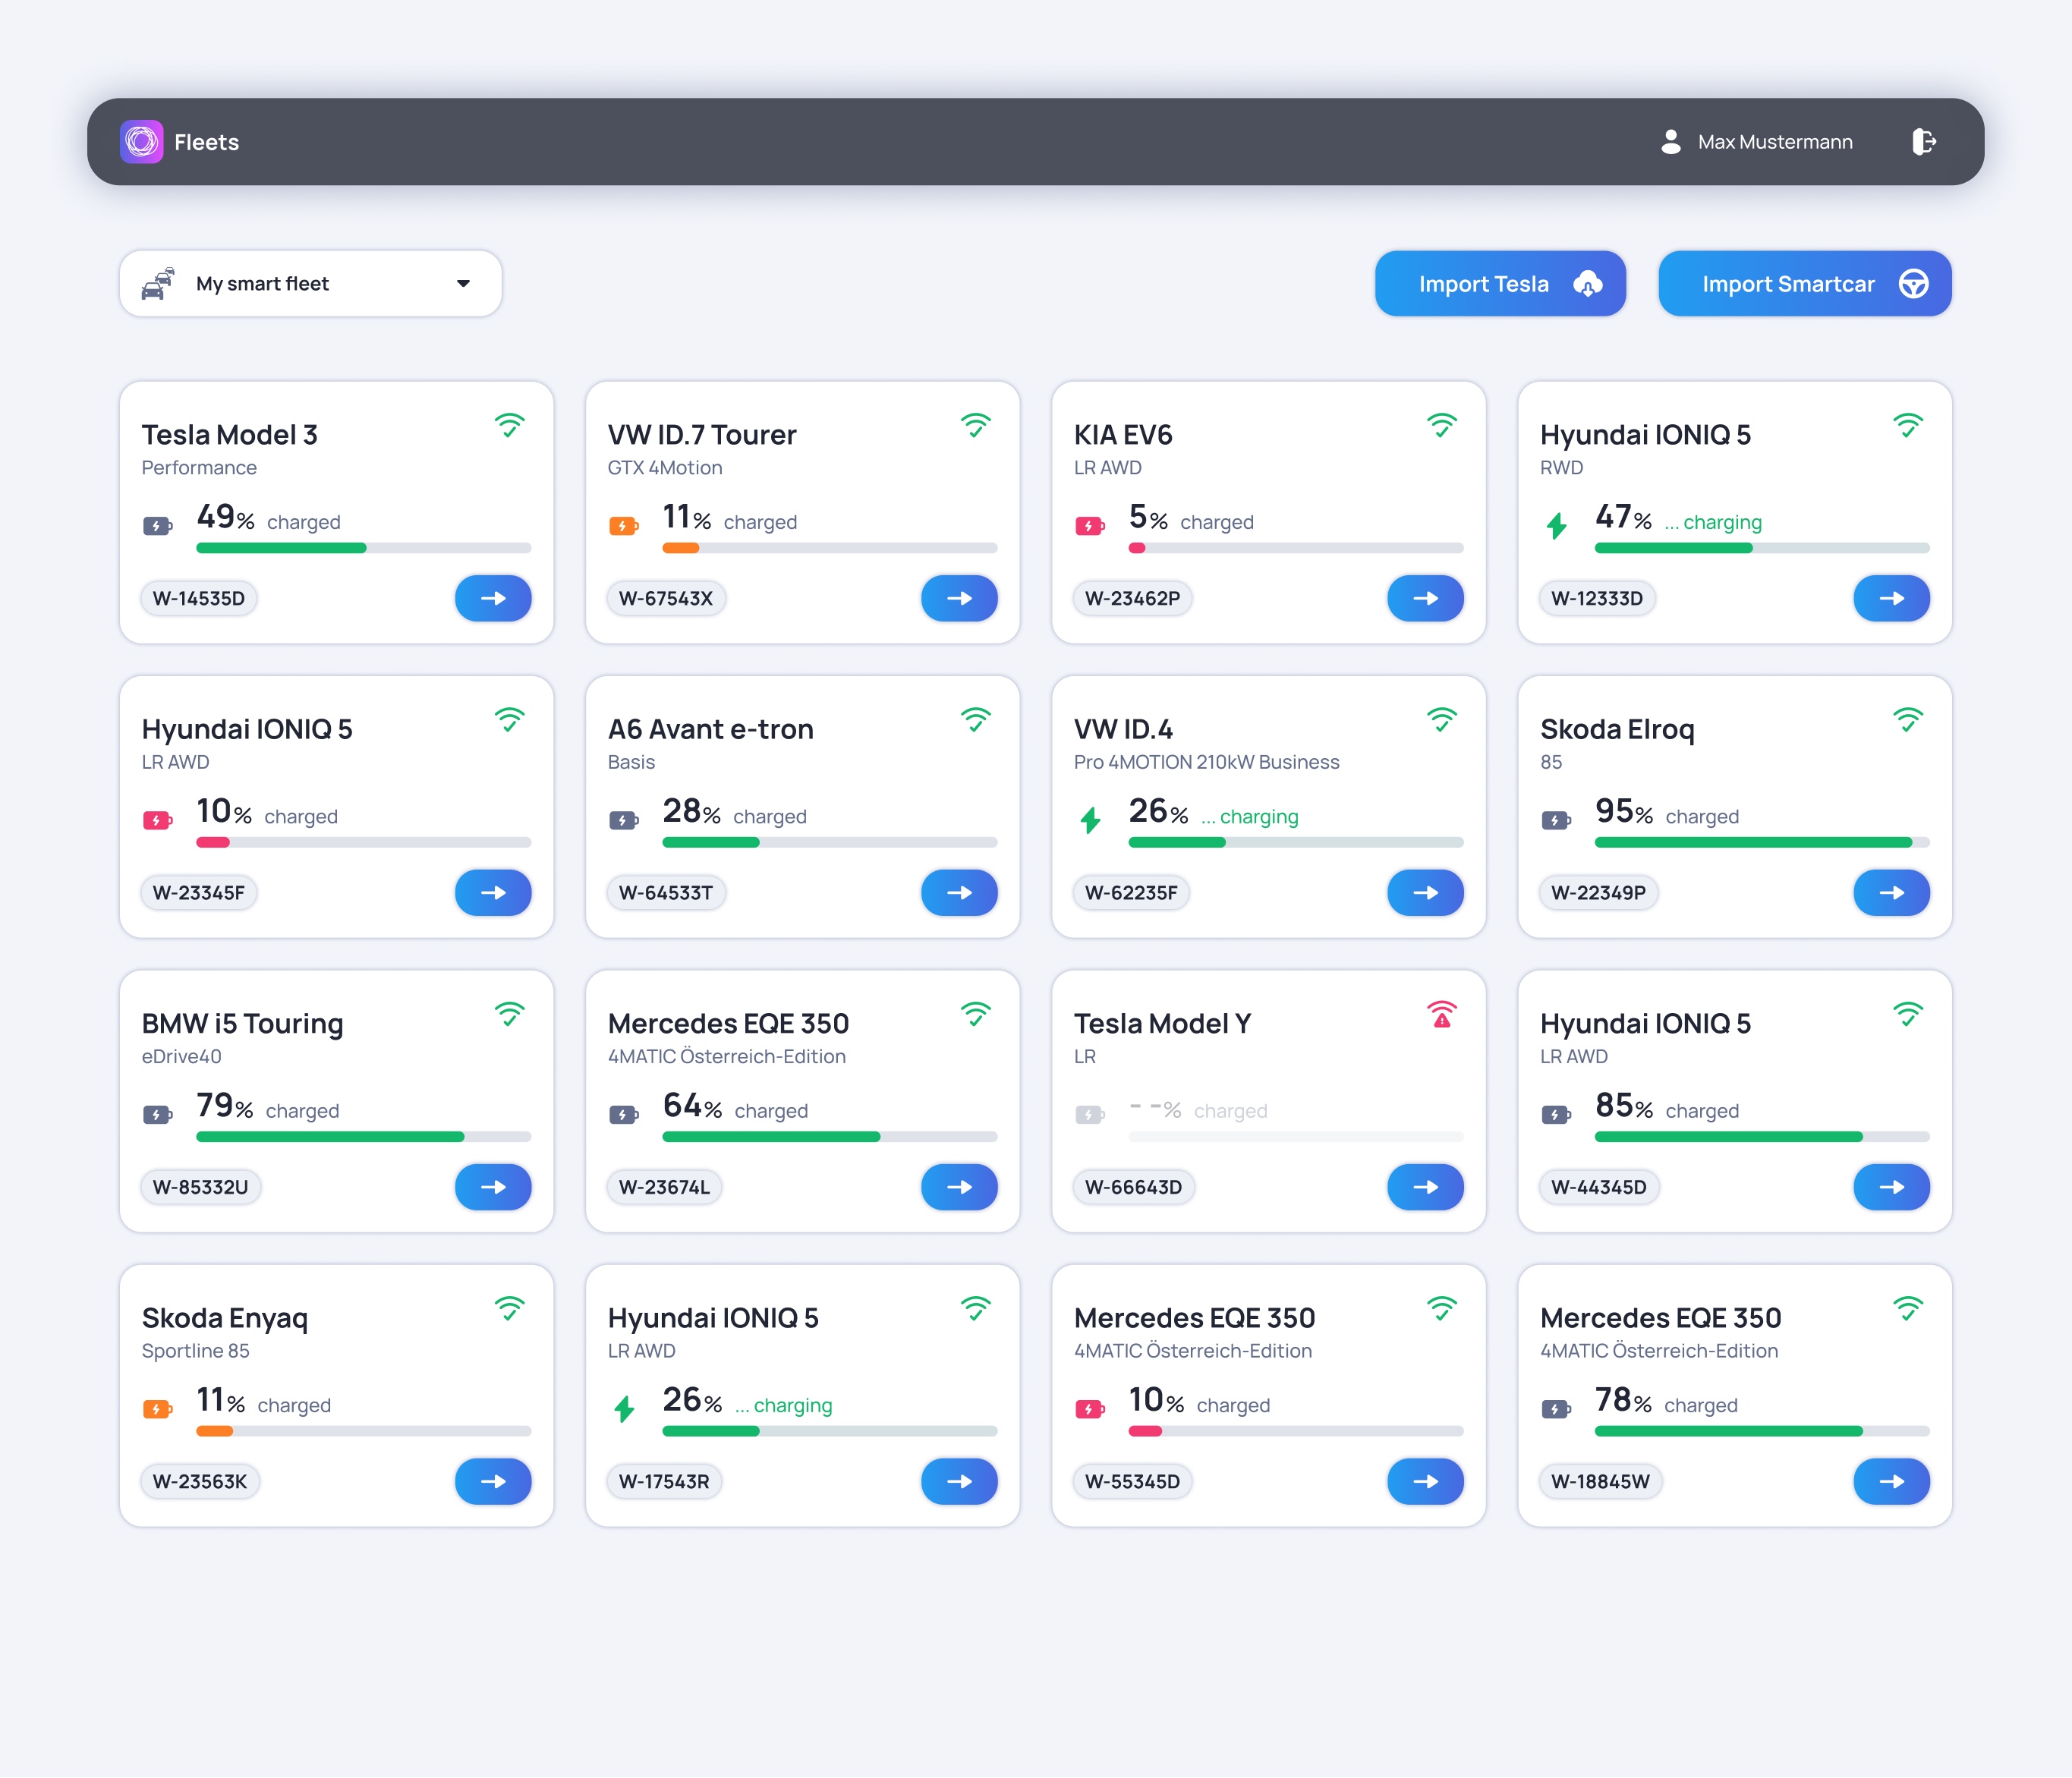Screen dimensions: 2072x1778
Task: Click battery icon on Skoda Elroq card
Action: click(x=1555, y=820)
